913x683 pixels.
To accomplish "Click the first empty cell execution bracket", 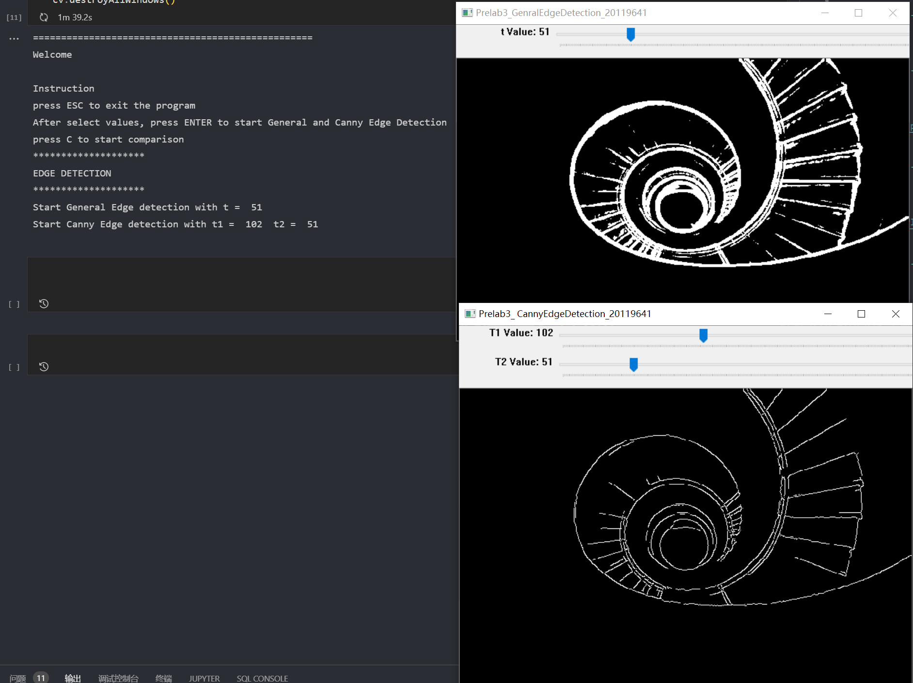I will point(14,304).
